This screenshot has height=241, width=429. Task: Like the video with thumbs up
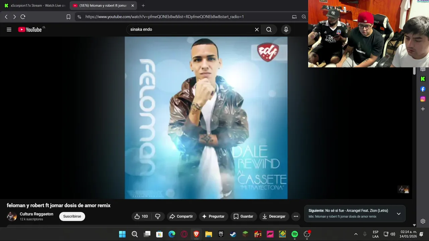pos(141,217)
